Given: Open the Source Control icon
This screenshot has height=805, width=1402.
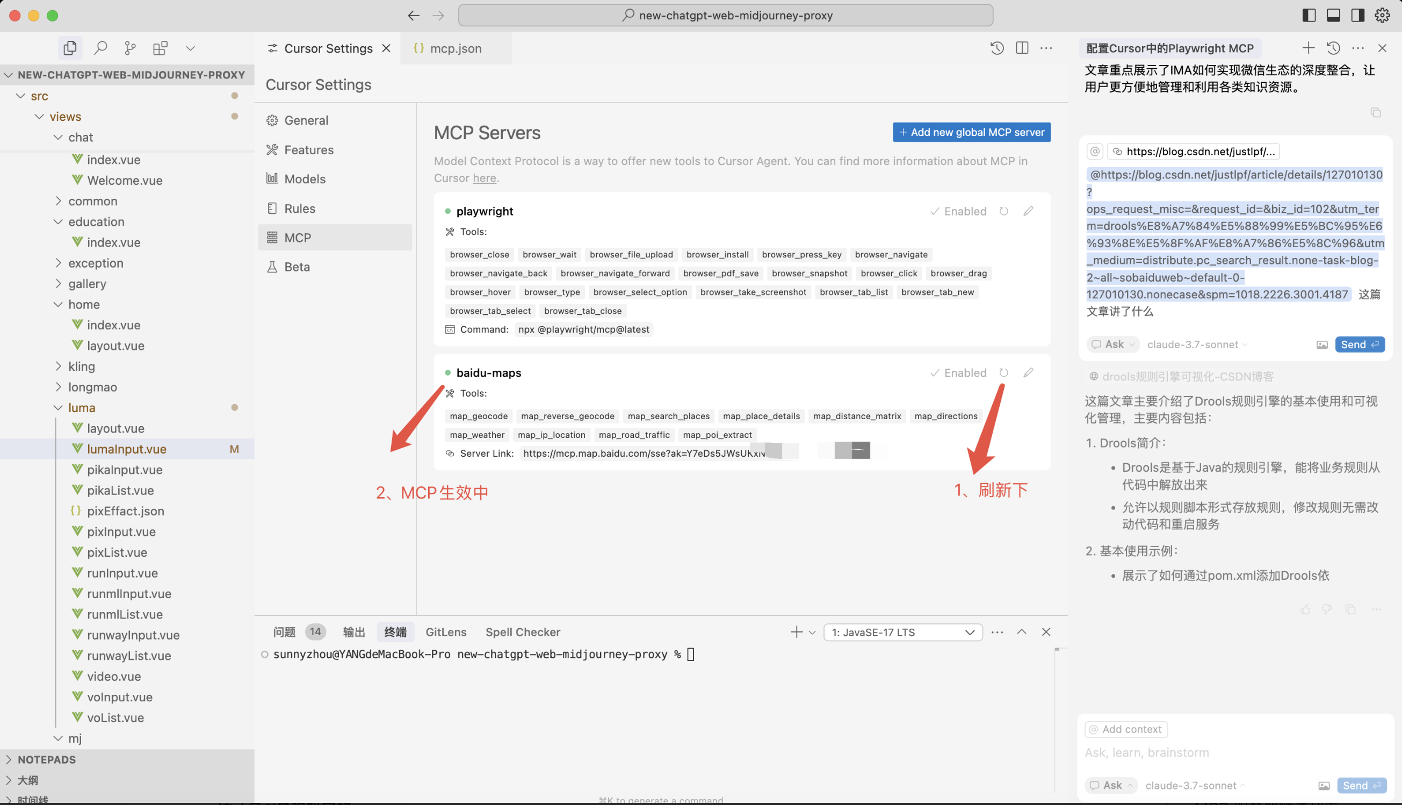Looking at the screenshot, I should [x=131, y=48].
